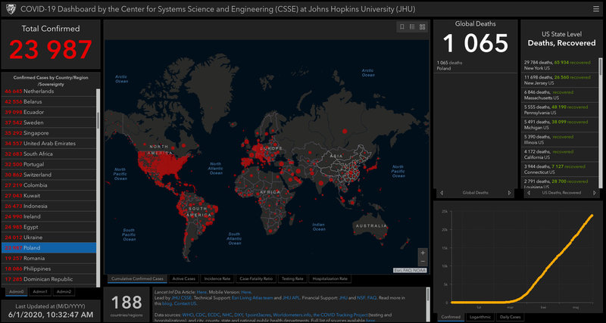Open the Incidence Rate map tab

point(217,278)
